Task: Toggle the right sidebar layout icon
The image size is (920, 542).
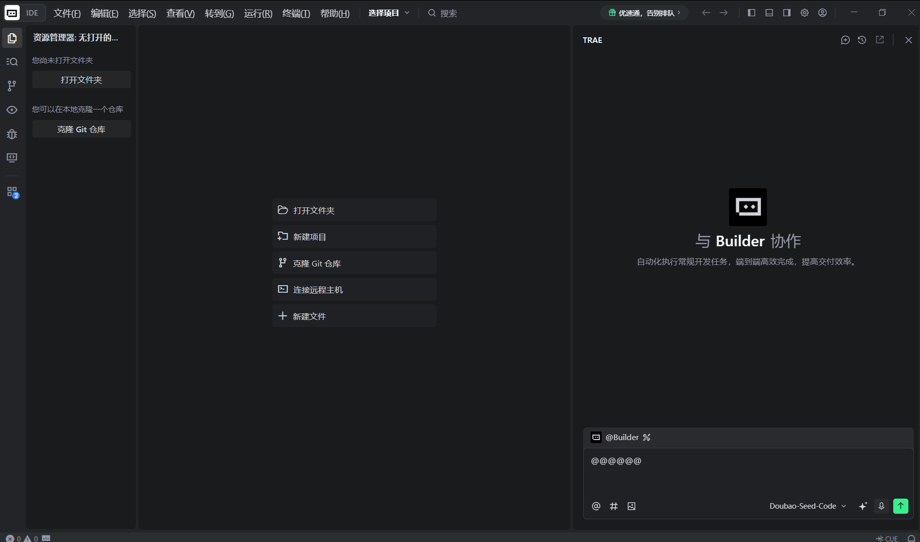Action: pos(787,13)
